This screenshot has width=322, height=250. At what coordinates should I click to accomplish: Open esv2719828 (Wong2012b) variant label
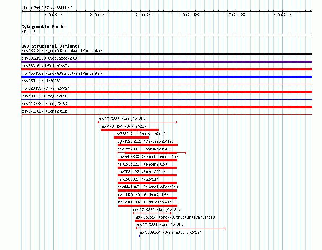122,119
